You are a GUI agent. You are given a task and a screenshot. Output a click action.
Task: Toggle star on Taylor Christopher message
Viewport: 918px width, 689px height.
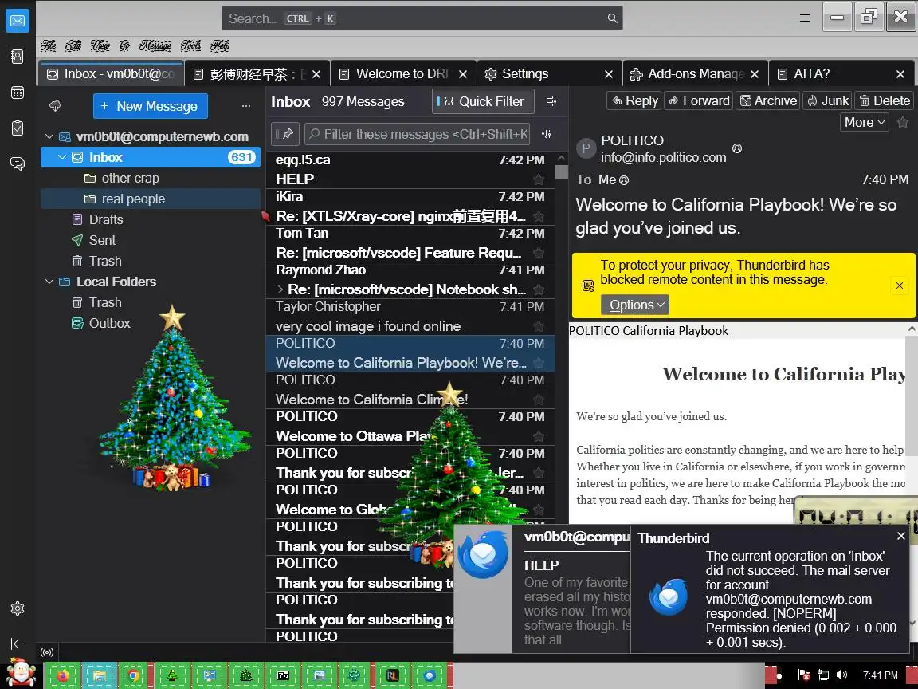(539, 326)
